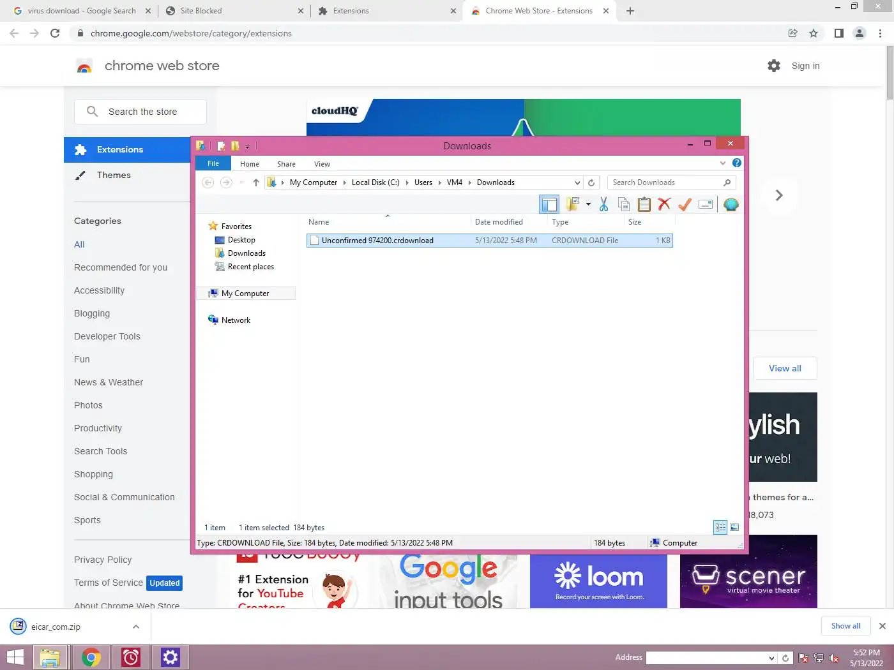Toggle Chrome side panel icon
This screenshot has width=894, height=670.
pyautogui.click(x=839, y=33)
